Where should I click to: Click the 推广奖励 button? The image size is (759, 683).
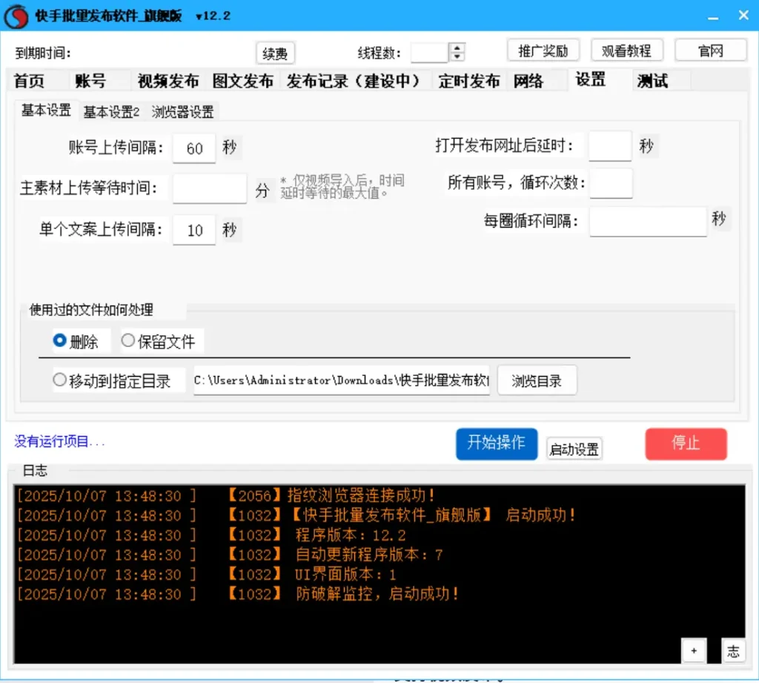coord(543,50)
